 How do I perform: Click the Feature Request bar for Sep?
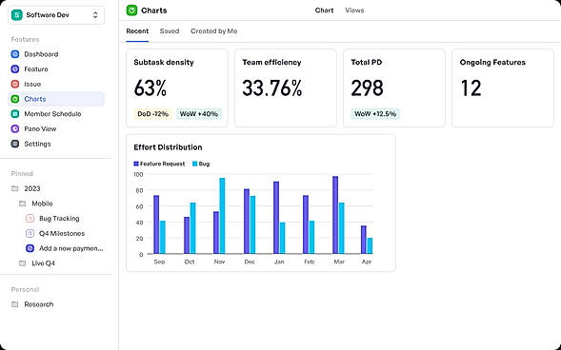(156, 224)
